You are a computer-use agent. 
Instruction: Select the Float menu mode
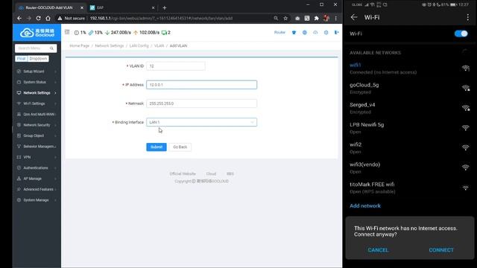click(22, 58)
